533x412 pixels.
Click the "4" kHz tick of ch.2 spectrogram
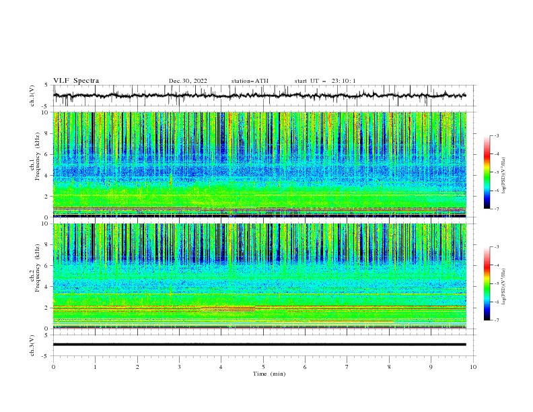(x=48, y=287)
